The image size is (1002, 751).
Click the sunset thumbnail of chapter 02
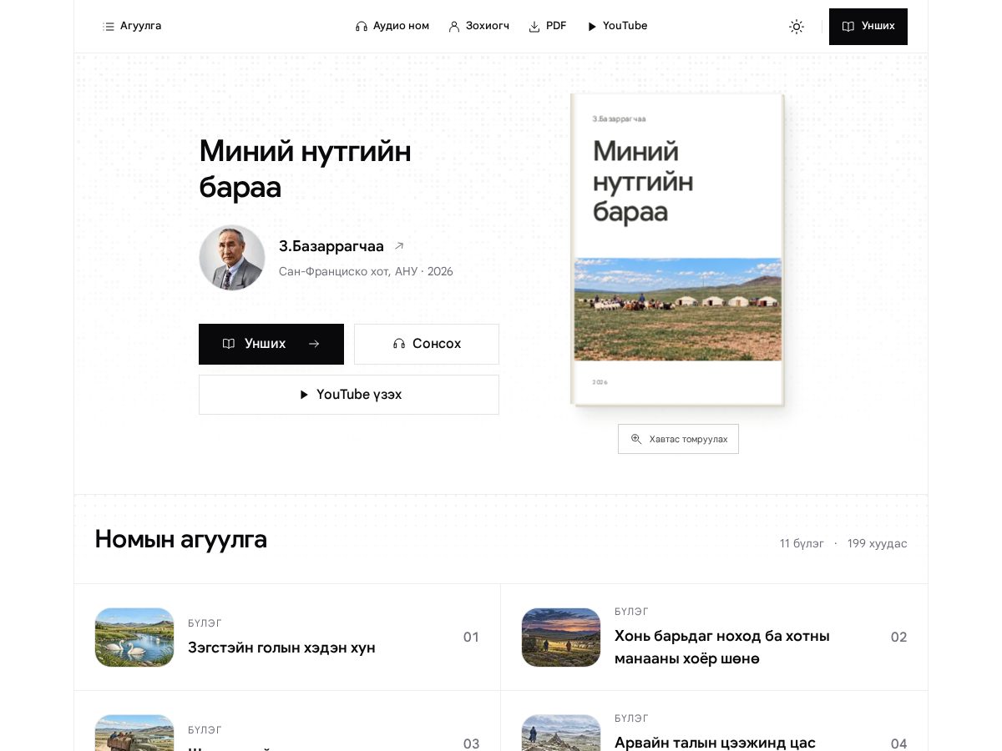[561, 638]
